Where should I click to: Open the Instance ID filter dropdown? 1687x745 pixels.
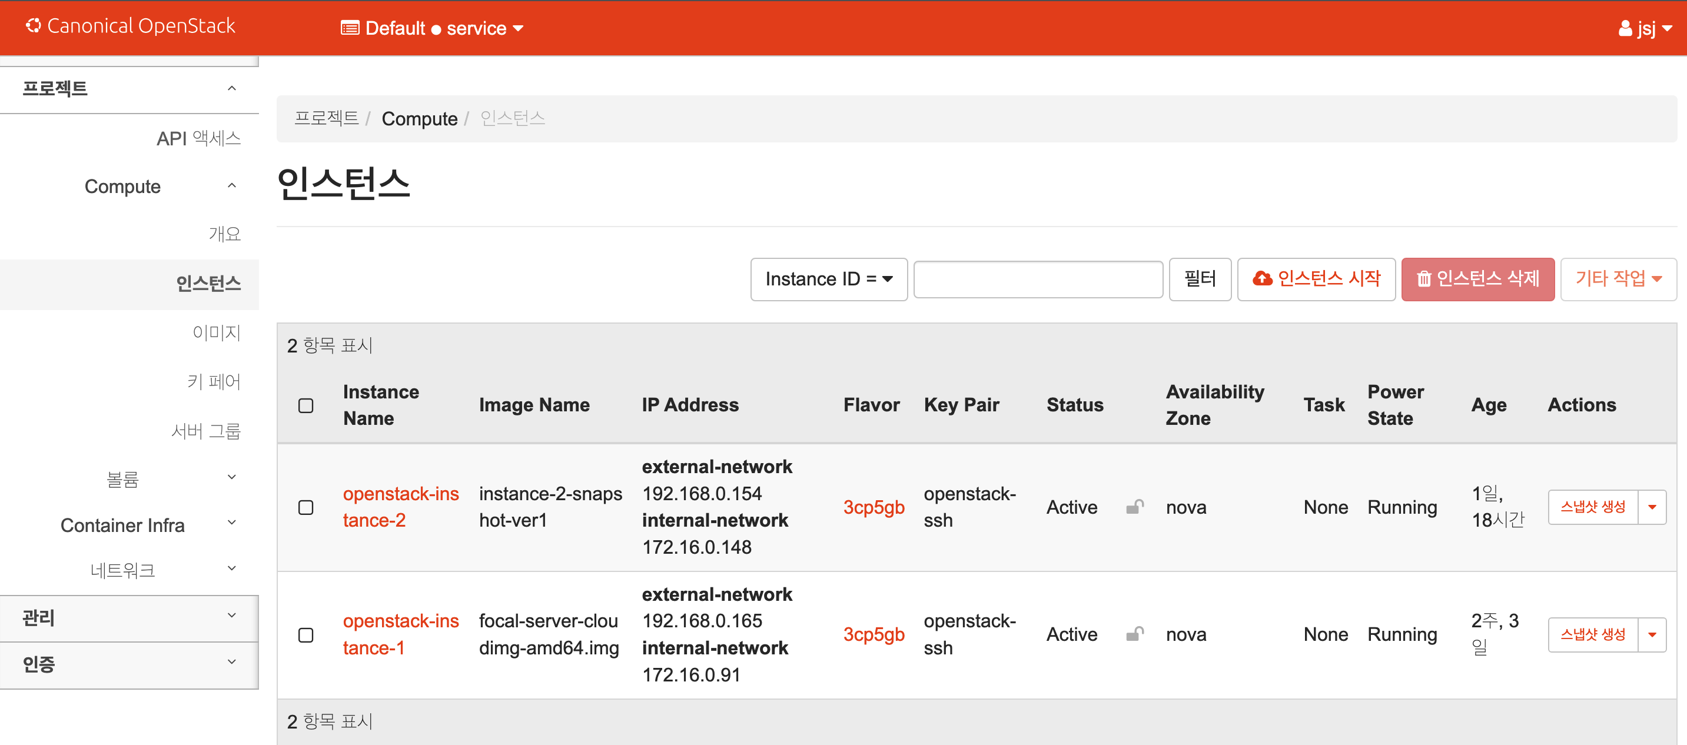click(828, 279)
